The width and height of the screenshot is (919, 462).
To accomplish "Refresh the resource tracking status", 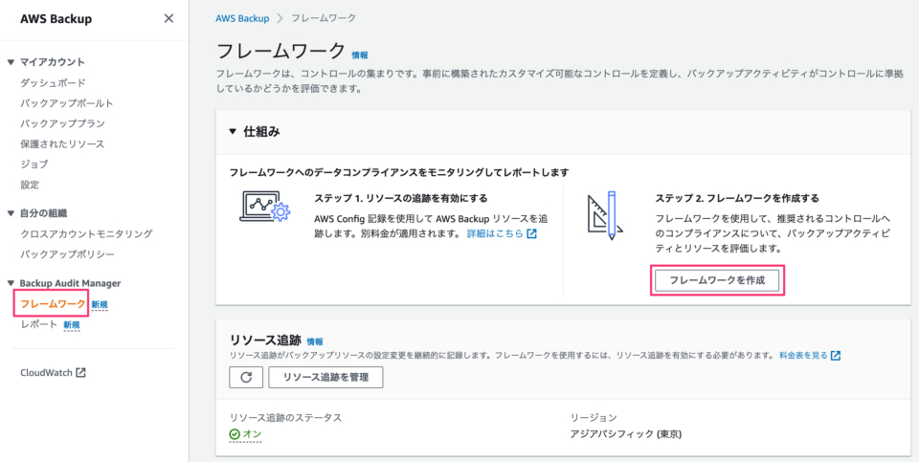I will pos(246,377).
